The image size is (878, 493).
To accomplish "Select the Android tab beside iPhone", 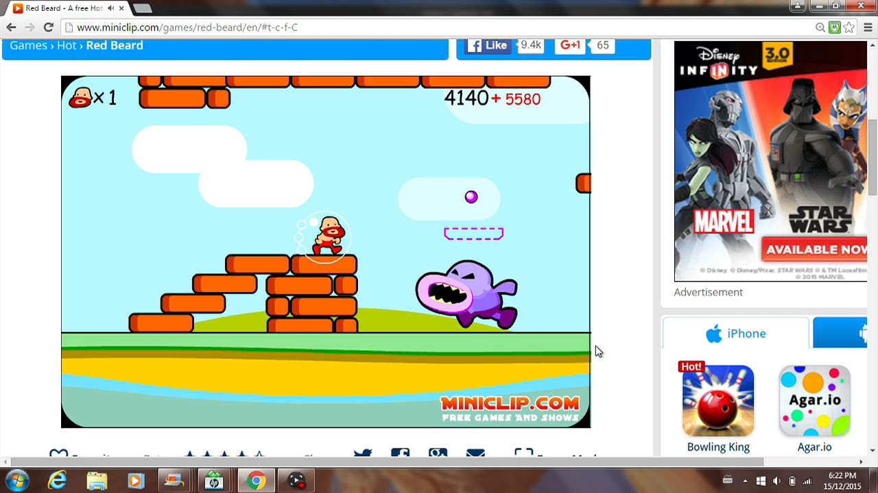I will [840, 333].
